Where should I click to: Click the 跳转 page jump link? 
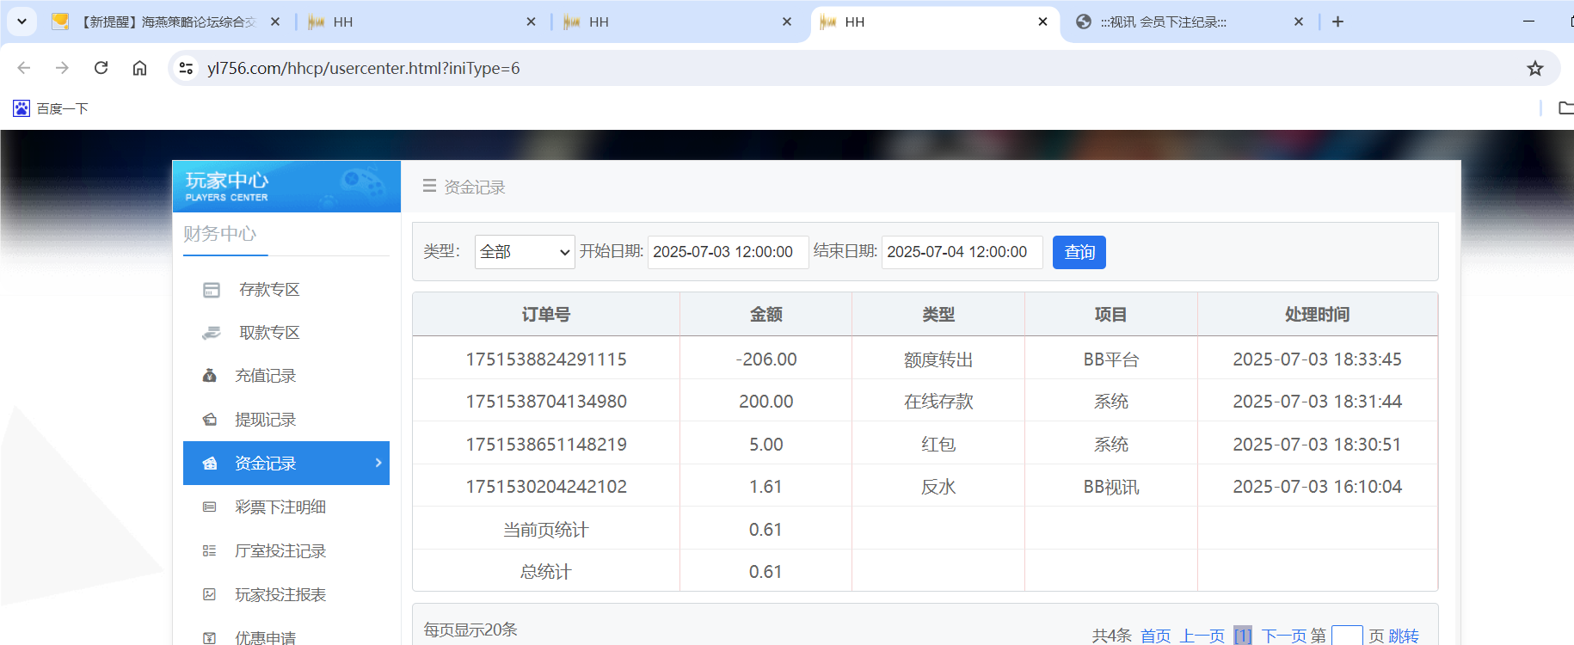(x=1404, y=636)
